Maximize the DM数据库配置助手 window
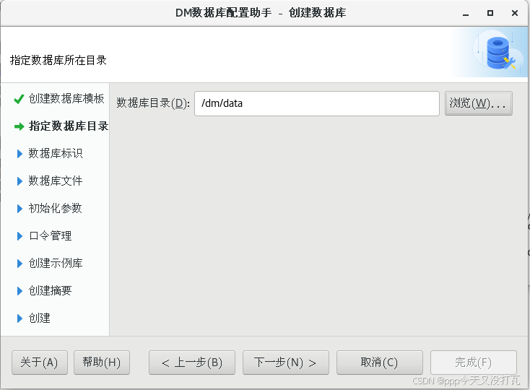Viewport: 530px width, 390px height. [x=490, y=13]
